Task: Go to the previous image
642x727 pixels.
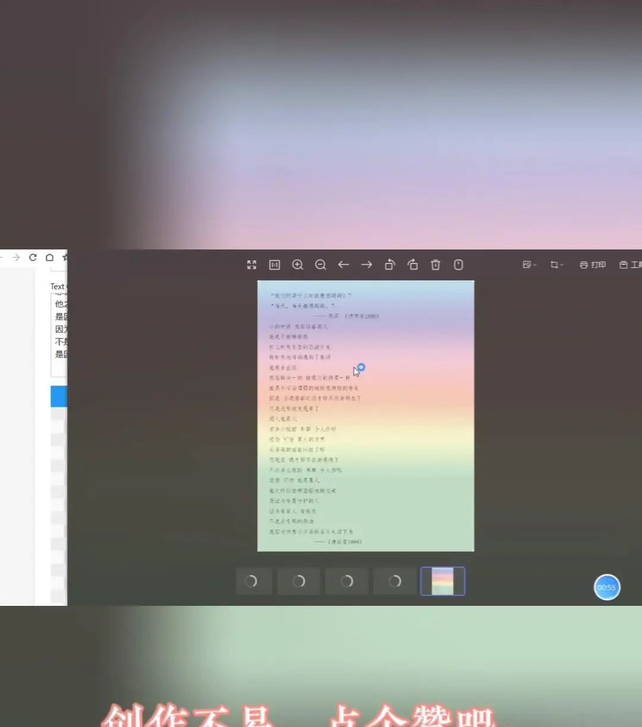Action: tap(344, 265)
